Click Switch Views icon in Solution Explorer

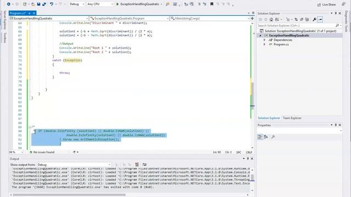pyautogui.click(x=277, y=20)
